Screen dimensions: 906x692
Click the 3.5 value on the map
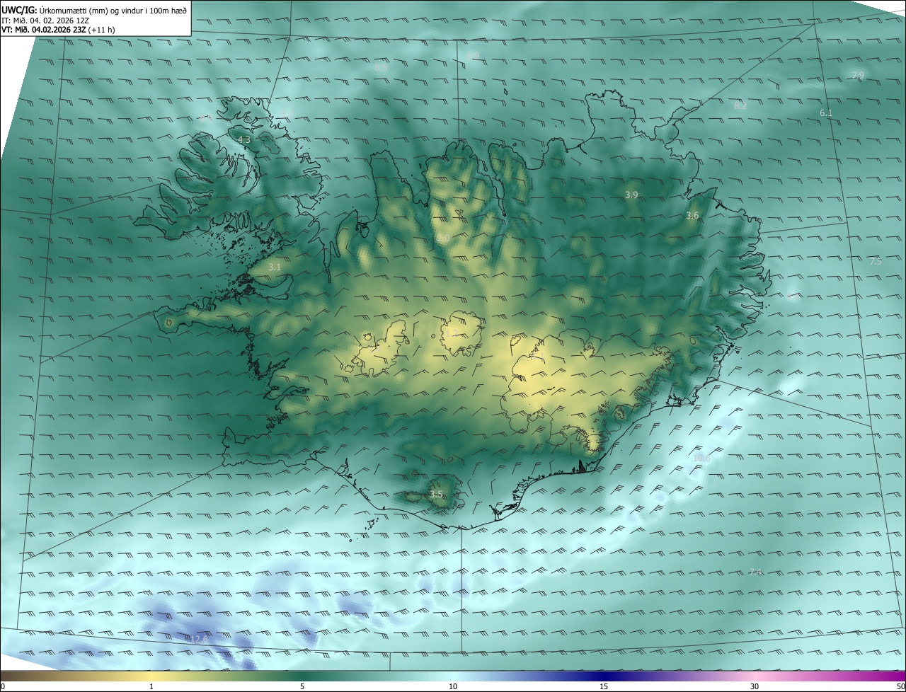[436, 495]
